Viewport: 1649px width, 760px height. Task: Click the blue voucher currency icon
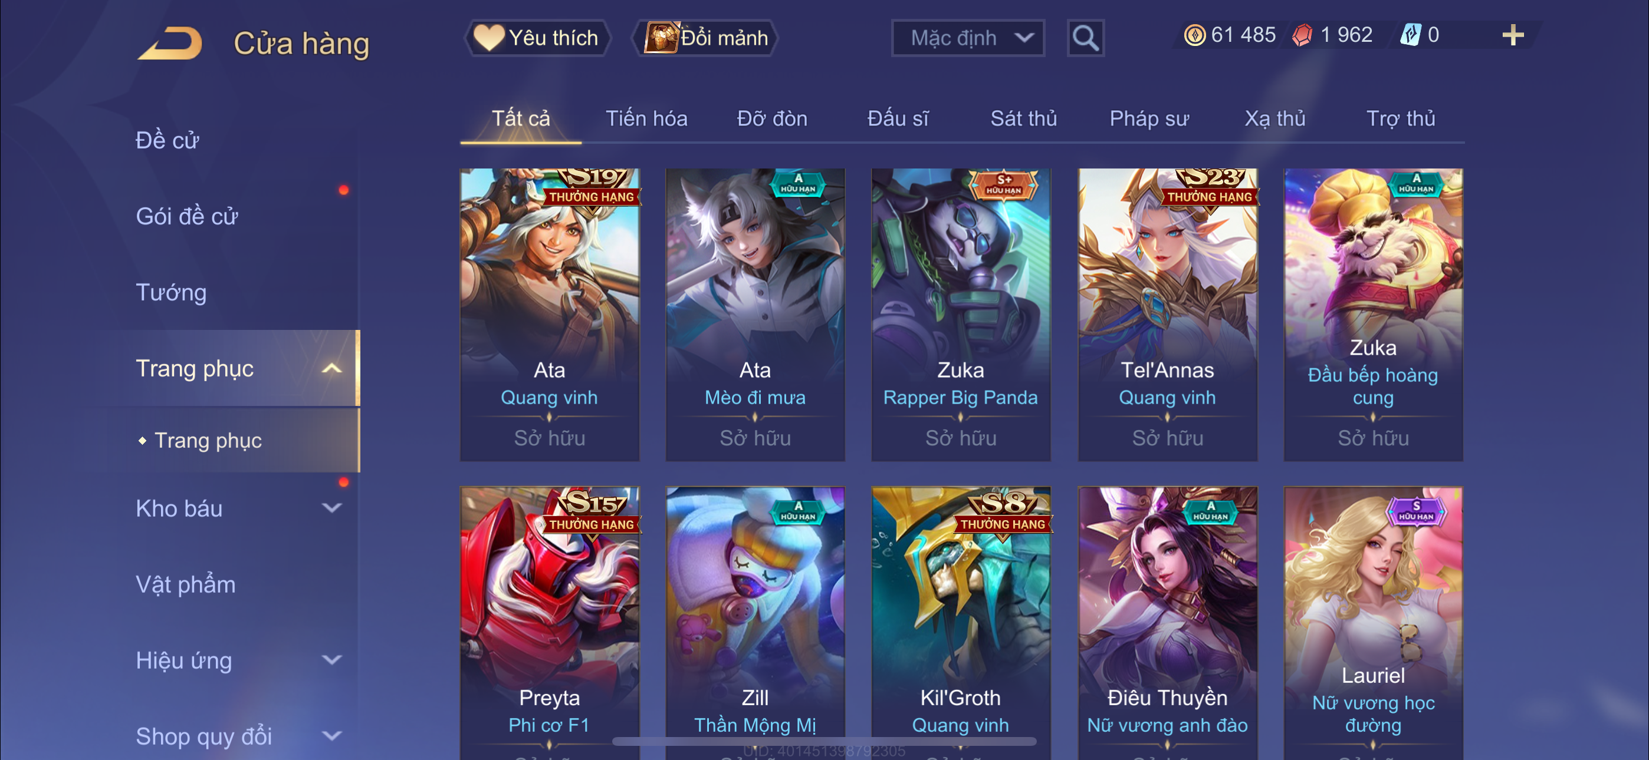[x=1410, y=35]
